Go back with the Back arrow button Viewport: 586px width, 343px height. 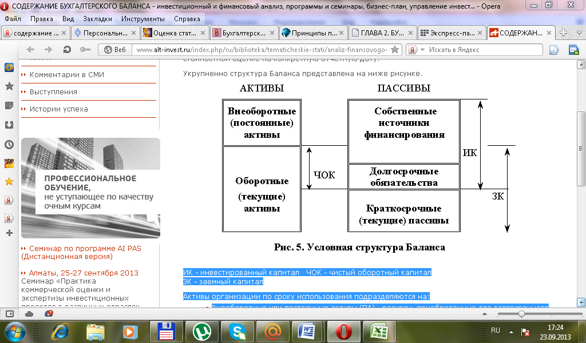tap(31, 50)
